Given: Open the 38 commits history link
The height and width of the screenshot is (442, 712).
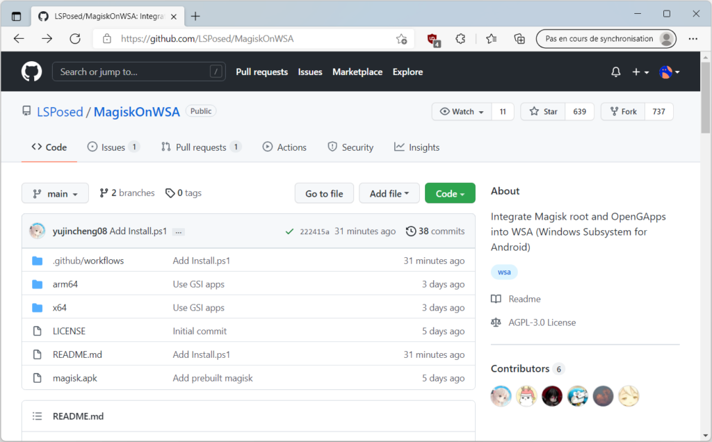Looking at the screenshot, I should coord(435,231).
